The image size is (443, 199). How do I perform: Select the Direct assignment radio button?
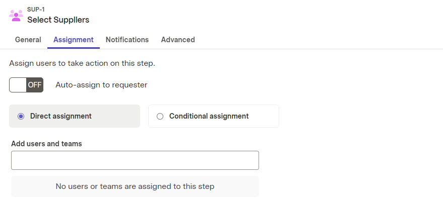(21, 116)
